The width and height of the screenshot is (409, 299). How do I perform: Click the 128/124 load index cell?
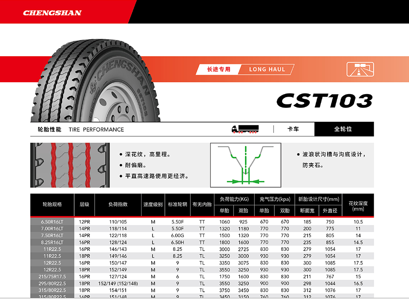click(118, 242)
